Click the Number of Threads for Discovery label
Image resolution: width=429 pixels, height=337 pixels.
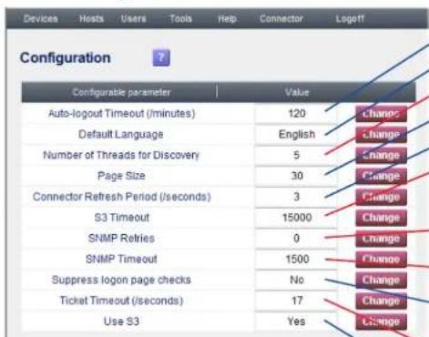(x=121, y=155)
